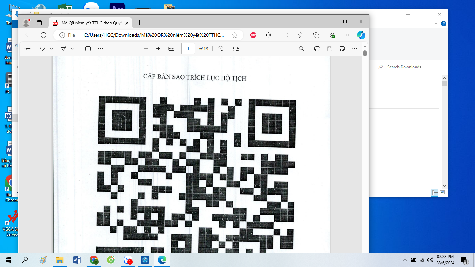The width and height of the screenshot is (475, 273).
Task: Open Zalo from the taskbar
Action: coord(128,260)
